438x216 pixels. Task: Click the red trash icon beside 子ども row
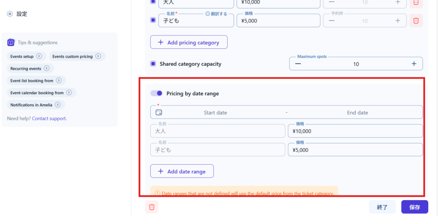(x=416, y=20)
